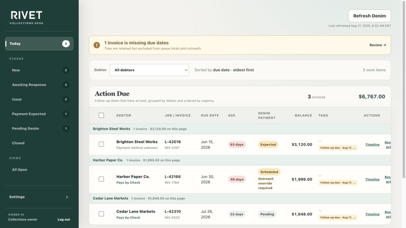Go to the New stage
Viewport: 406px width, 228px height.
pos(39,70)
